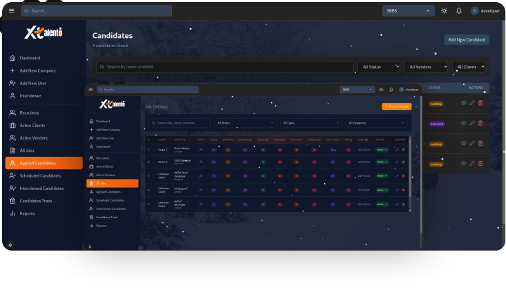Open the developer user profile avatar
Screen dimensions: 506x290
pyautogui.click(x=475, y=11)
